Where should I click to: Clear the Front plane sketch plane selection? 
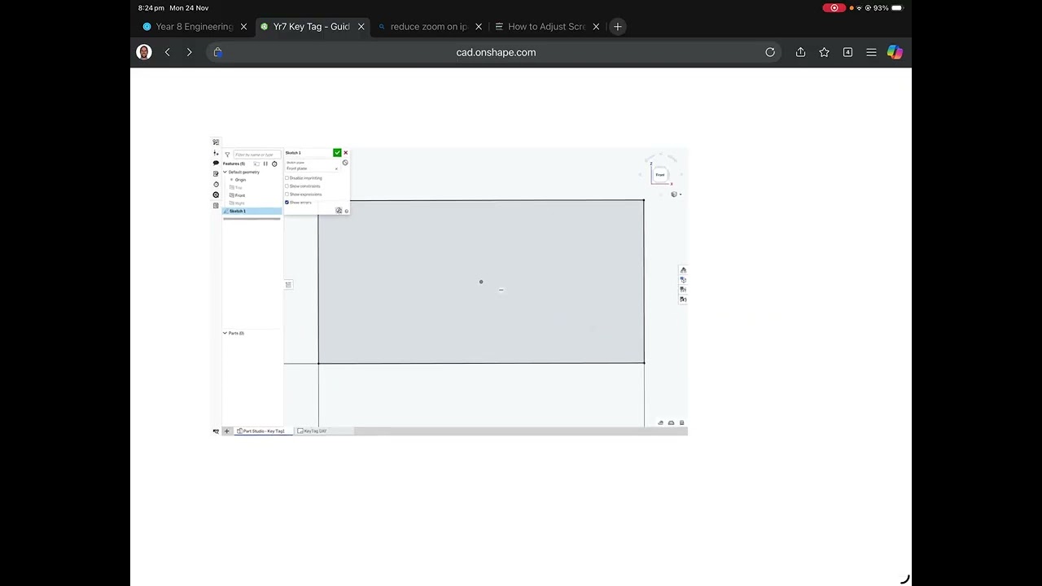(336, 168)
